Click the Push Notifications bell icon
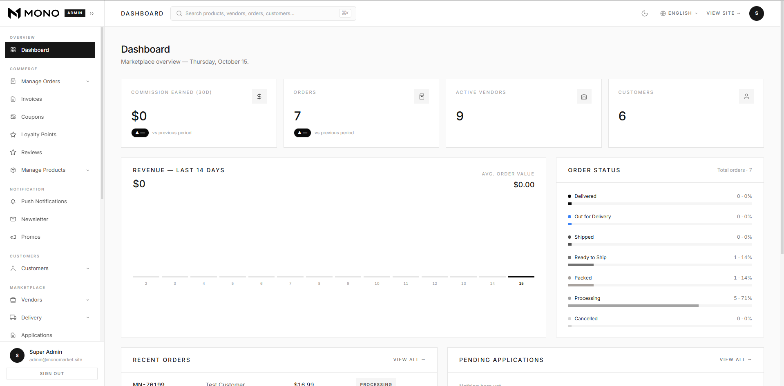Screen dimensions: 784x386 (13, 202)
